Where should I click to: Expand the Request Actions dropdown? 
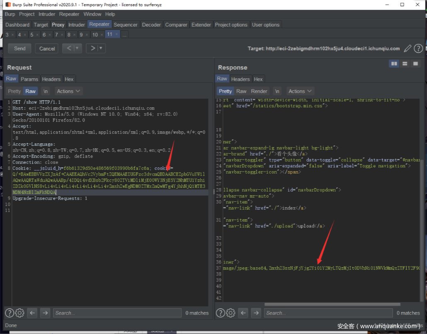pyautogui.click(x=68, y=91)
